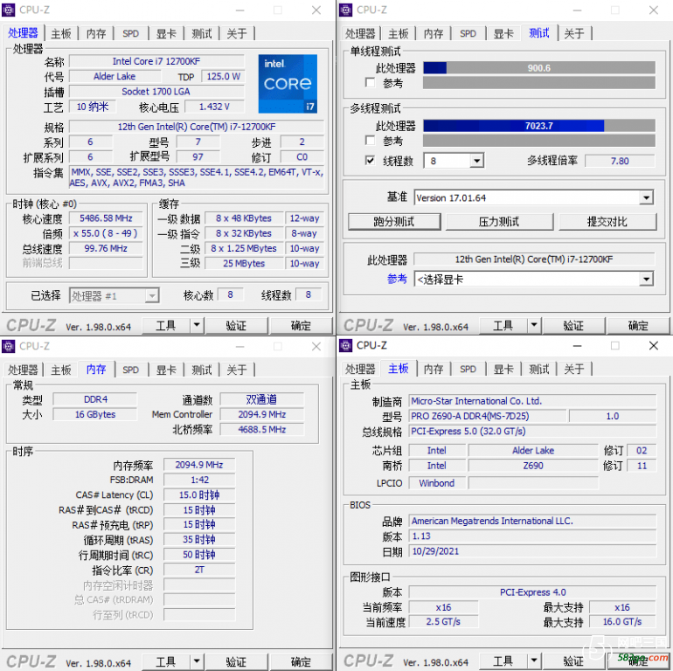Open the 线程数 dropdown showing 8

point(454,161)
